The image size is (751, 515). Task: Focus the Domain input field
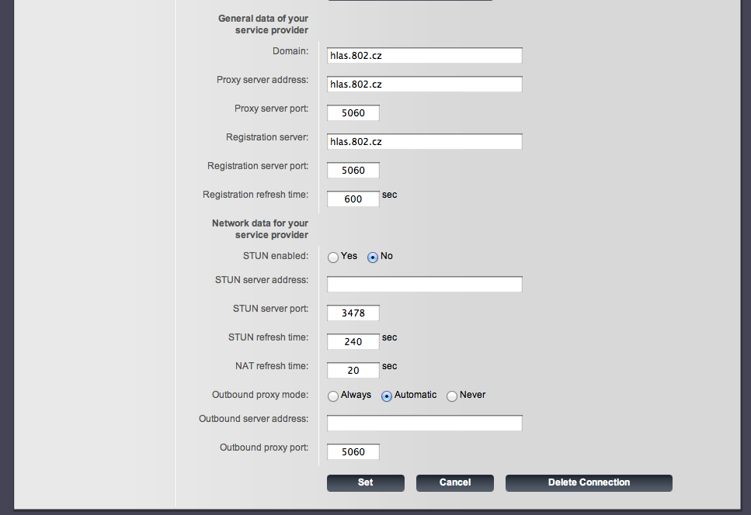click(x=424, y=56)
